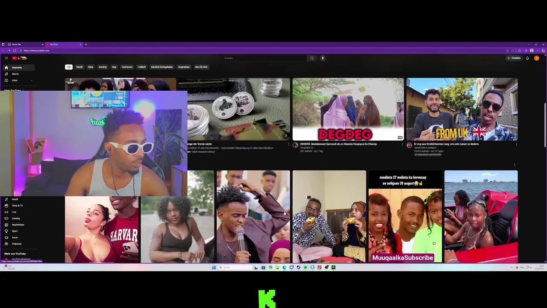Switch to the Neuer Tab browser tab
Screen dimensions: 547x308
(x=25, y=44)
